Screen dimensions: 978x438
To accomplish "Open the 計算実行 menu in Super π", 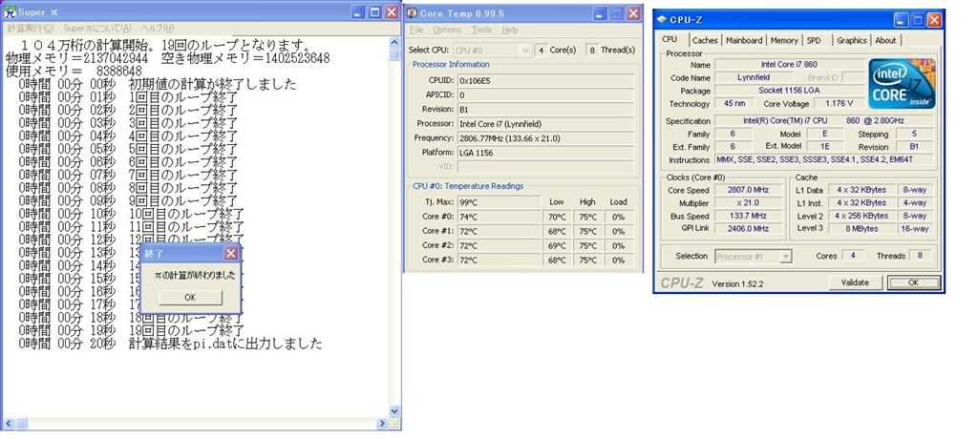I will coord(31,28).
